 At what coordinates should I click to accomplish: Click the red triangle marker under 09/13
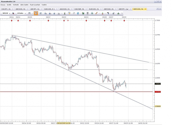point(18,21)
